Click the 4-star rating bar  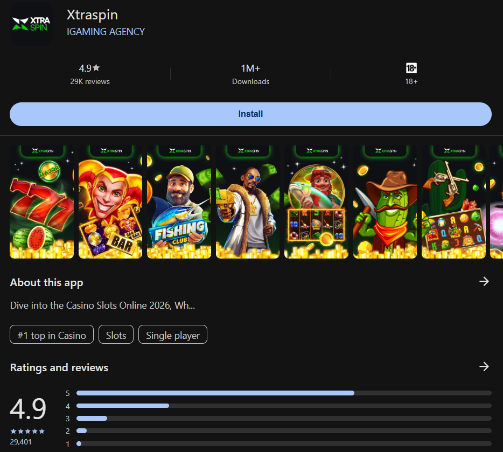click(x=284, y=406)
